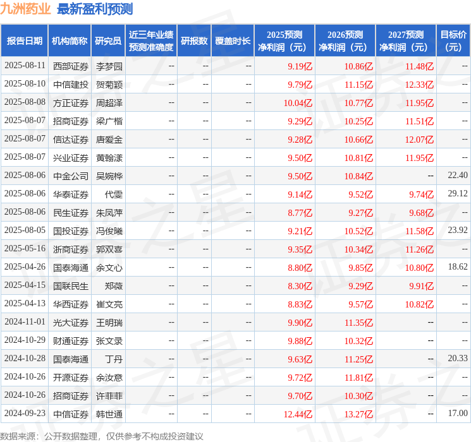Viewport: 471px width, 442px height.
Task: Click the 九洲药业 stock name title
Action: [25, 9]
